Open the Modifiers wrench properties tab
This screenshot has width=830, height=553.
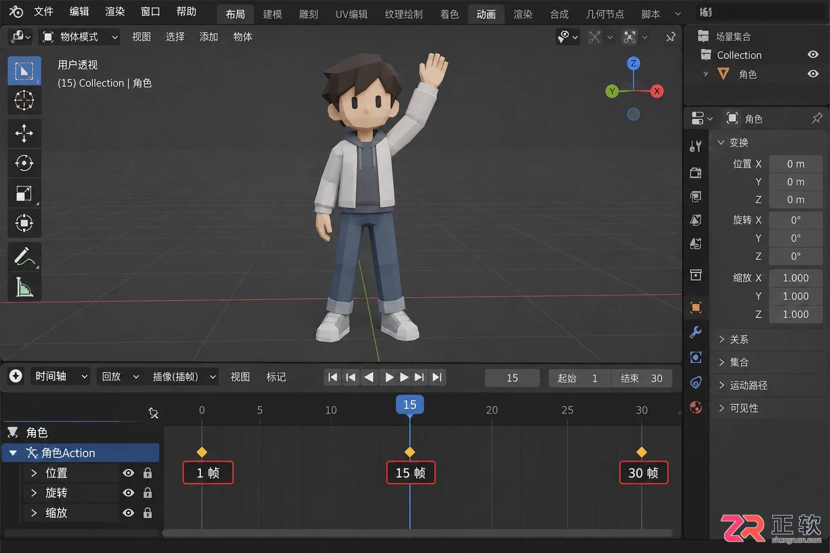[696, 332]
